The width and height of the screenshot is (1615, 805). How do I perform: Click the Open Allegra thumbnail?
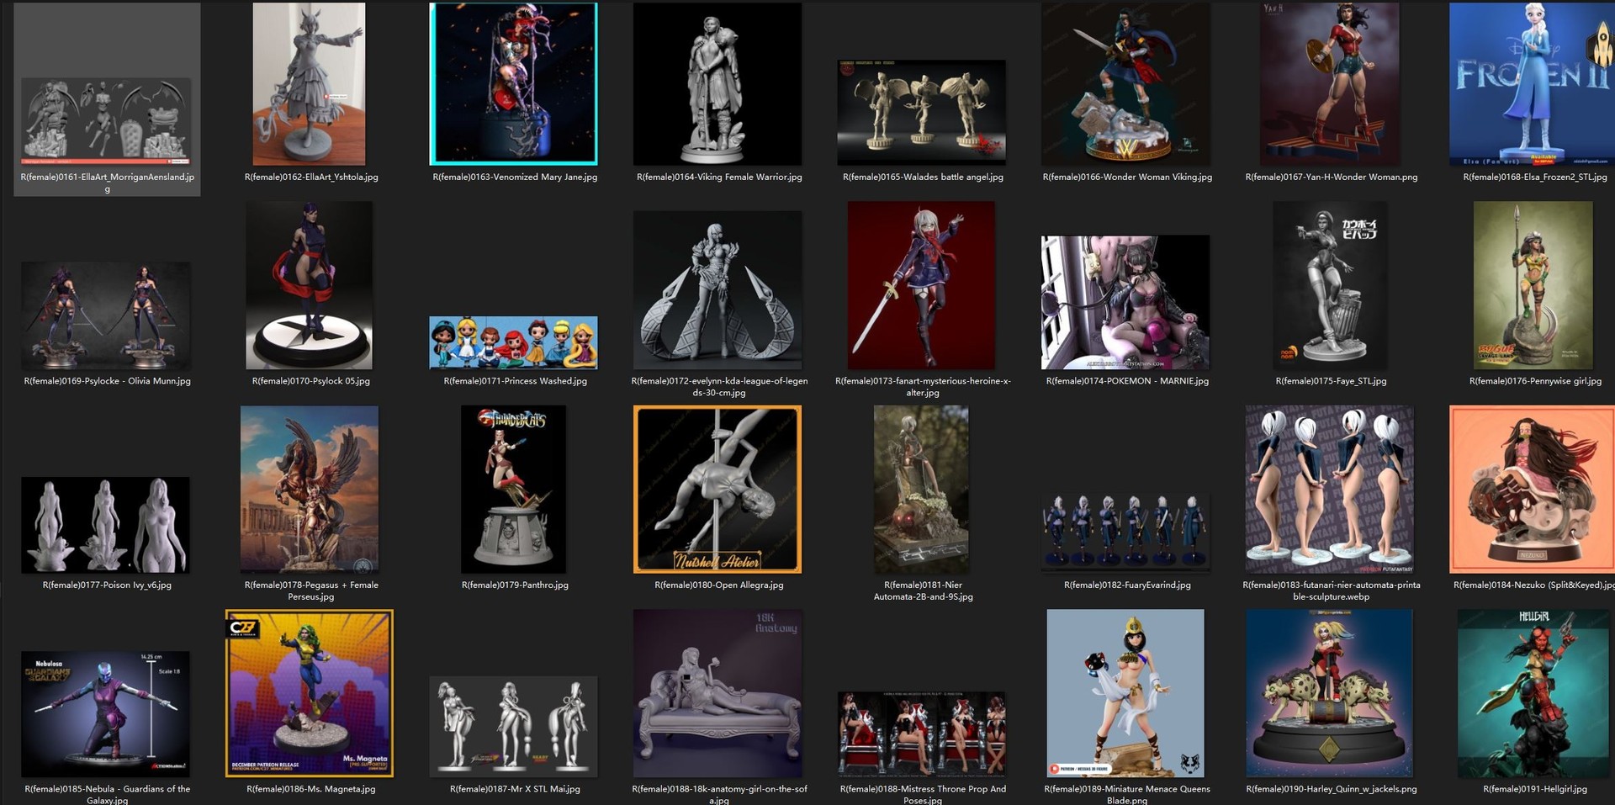pos(717,490)
